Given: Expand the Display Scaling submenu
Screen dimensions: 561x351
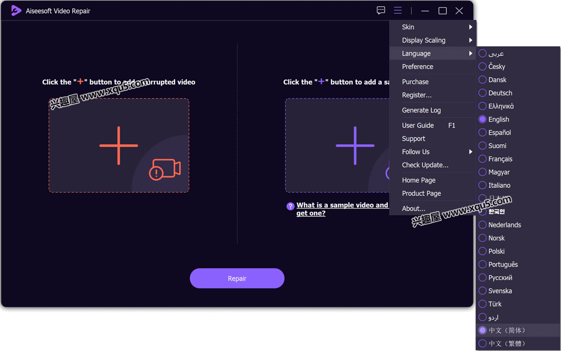Looking at the screenshot, I should 432,40.
